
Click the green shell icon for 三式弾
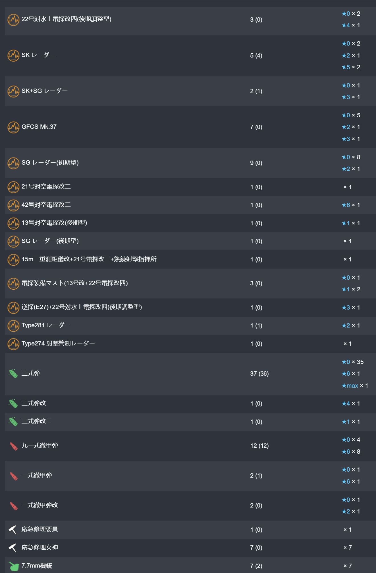pos(13,374)
